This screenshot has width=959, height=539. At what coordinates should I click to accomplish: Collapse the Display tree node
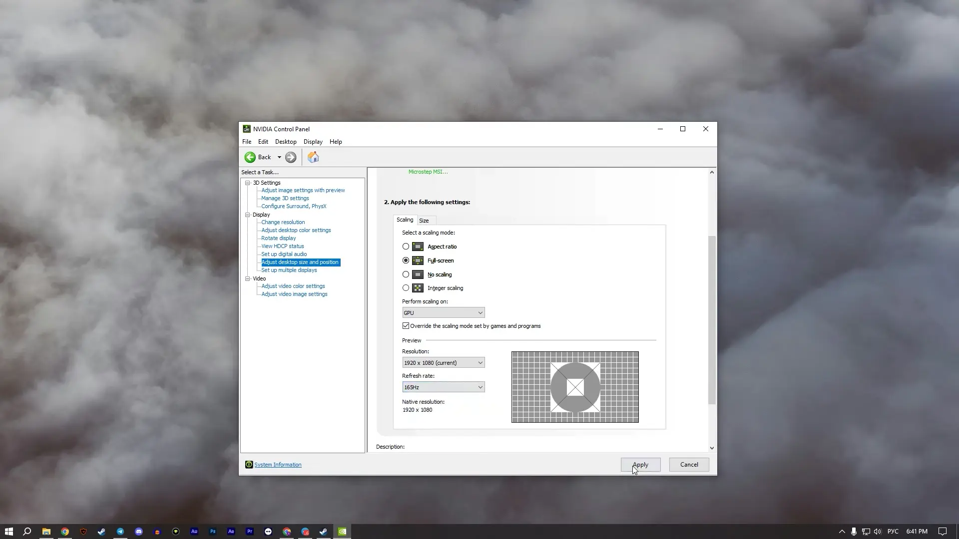[x=247, y=215]
